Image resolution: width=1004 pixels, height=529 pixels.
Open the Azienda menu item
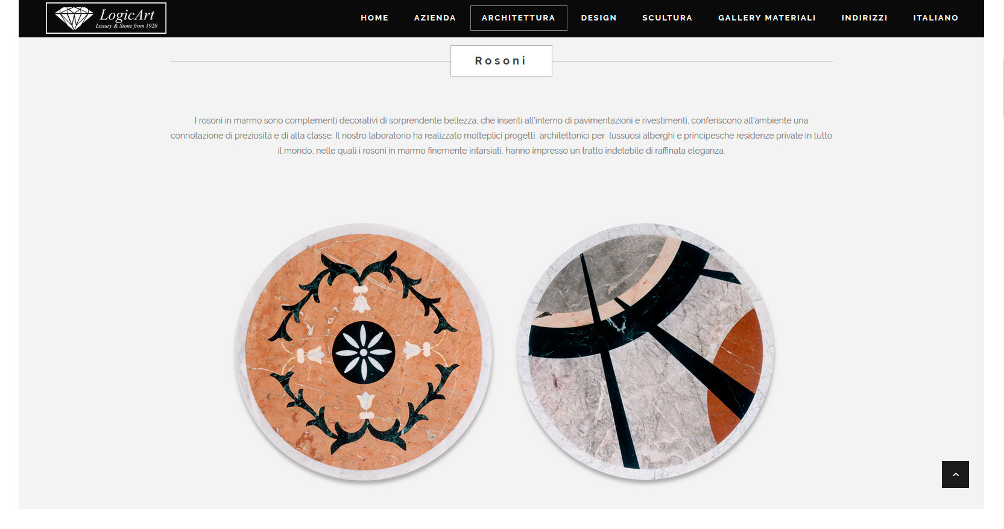[x=435, y=18]
